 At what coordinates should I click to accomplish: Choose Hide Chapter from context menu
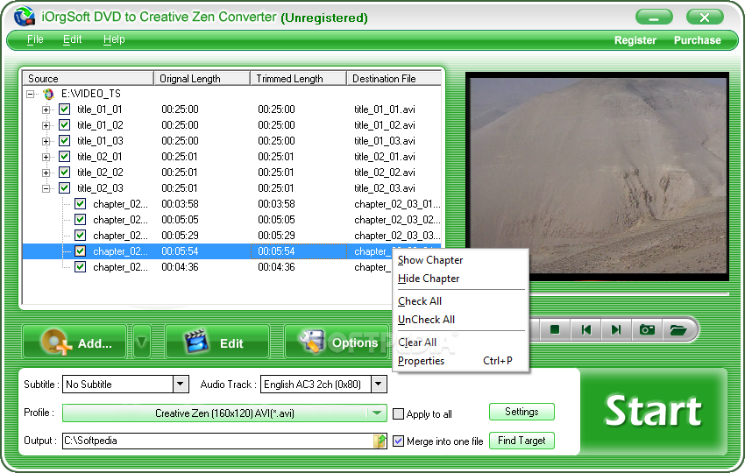tap(461, 279)
